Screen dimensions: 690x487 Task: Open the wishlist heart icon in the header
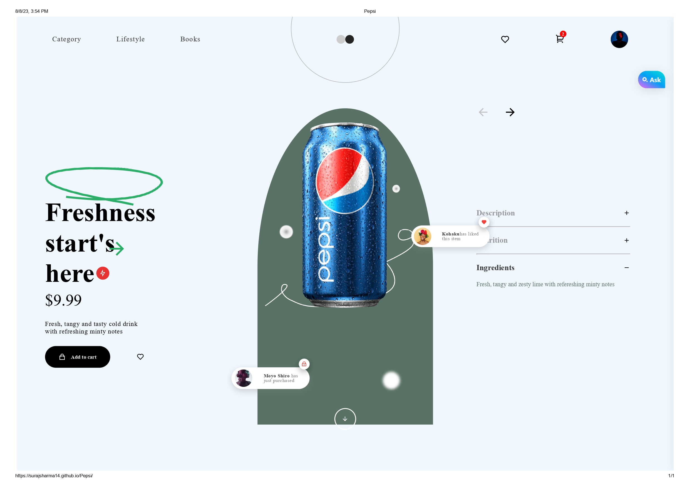tap(505, 39)
